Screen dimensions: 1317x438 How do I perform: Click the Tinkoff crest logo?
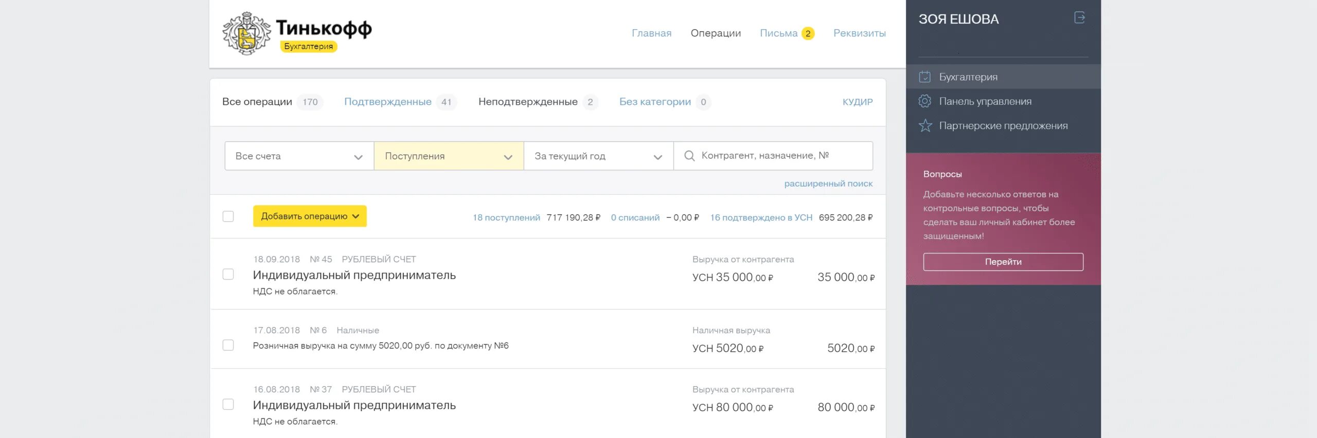(x=246, y=33)
